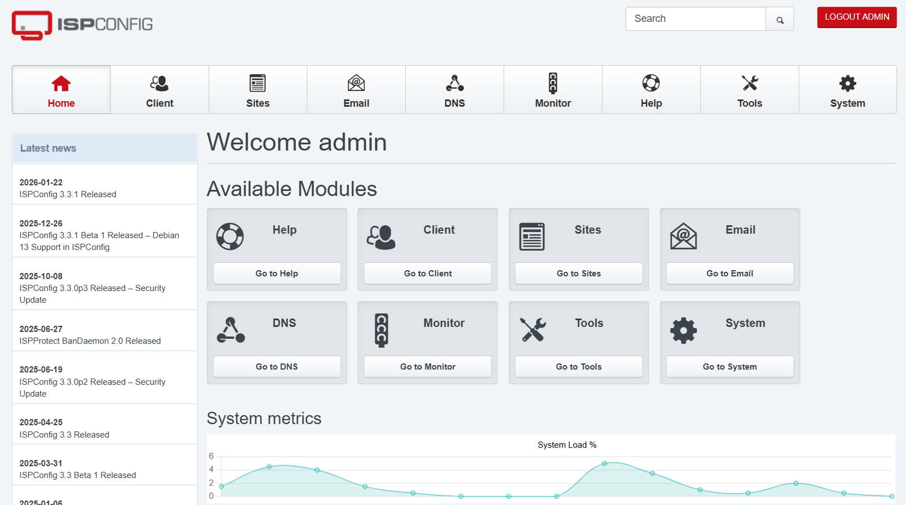The height and width of the screenshot is (505, 906).
Task: Switch to the Sites navigation tab
Action: (258, 90)
